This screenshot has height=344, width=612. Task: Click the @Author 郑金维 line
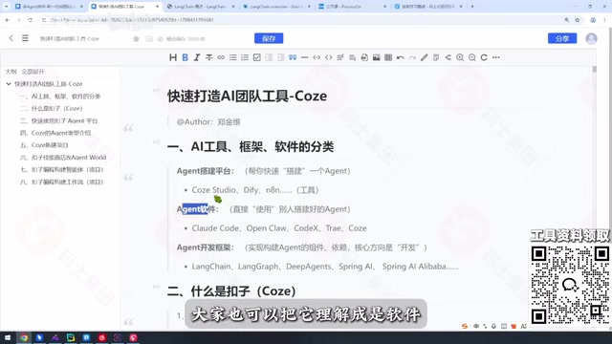coord(208,122)
